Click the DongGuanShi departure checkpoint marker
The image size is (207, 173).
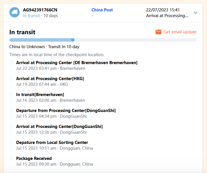click(x=11, y=111)
